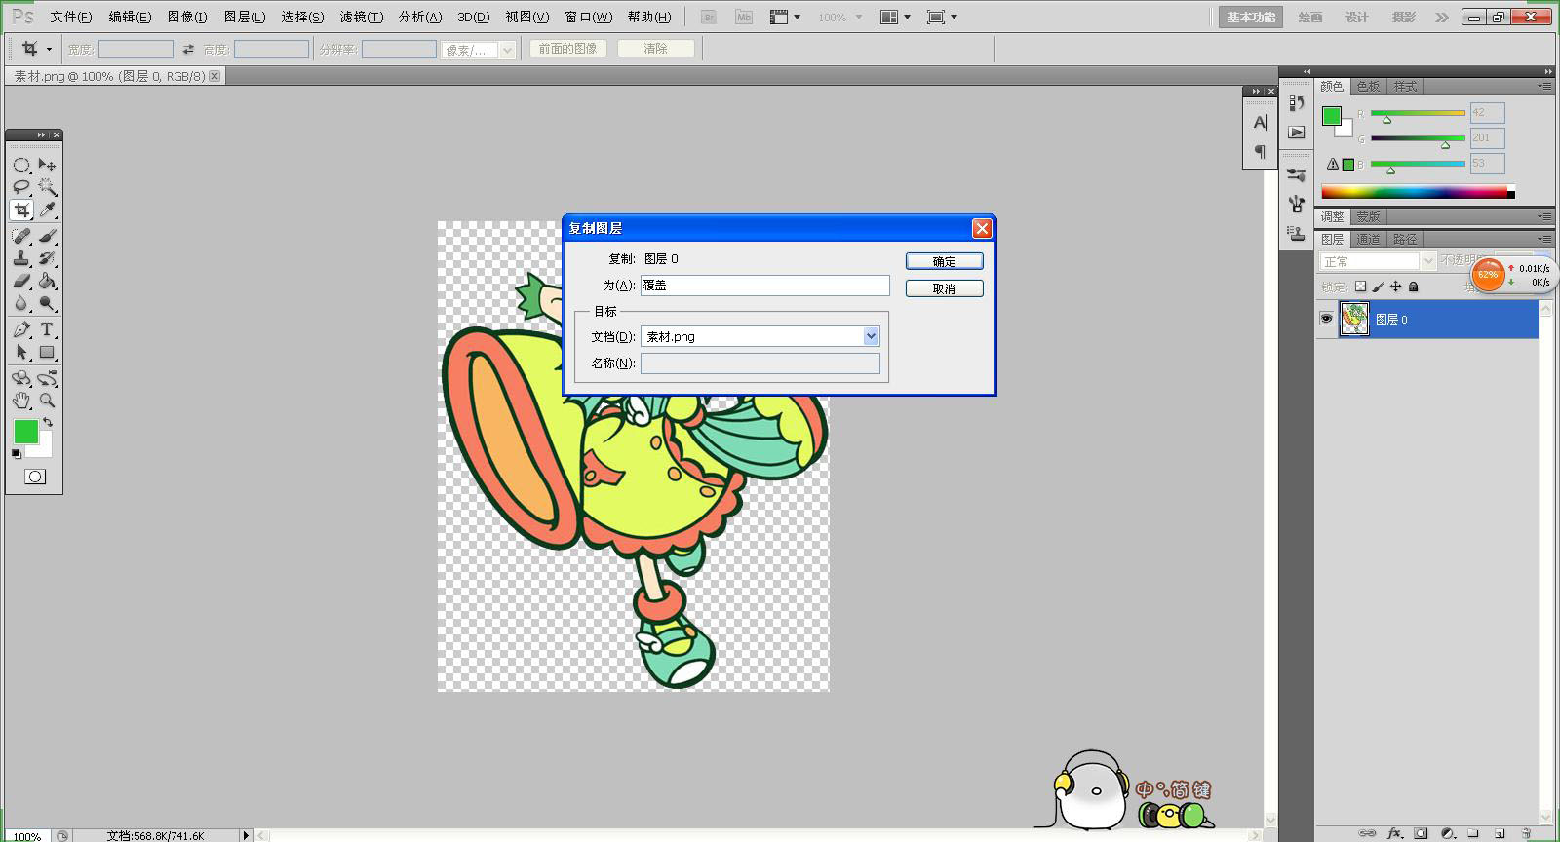Select the Rectangle shape tool
This screenshot has height=842, width=1560.
pos(47,352)
